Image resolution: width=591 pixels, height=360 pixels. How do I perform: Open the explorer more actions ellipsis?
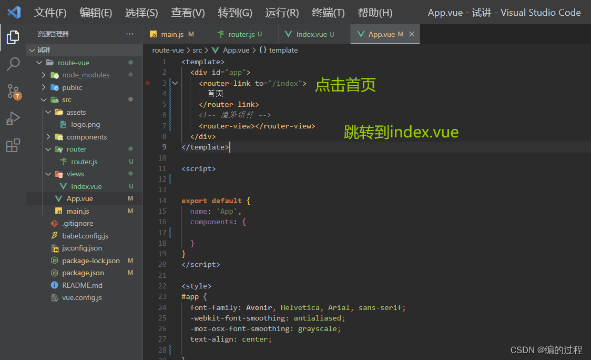click(130, 34)
